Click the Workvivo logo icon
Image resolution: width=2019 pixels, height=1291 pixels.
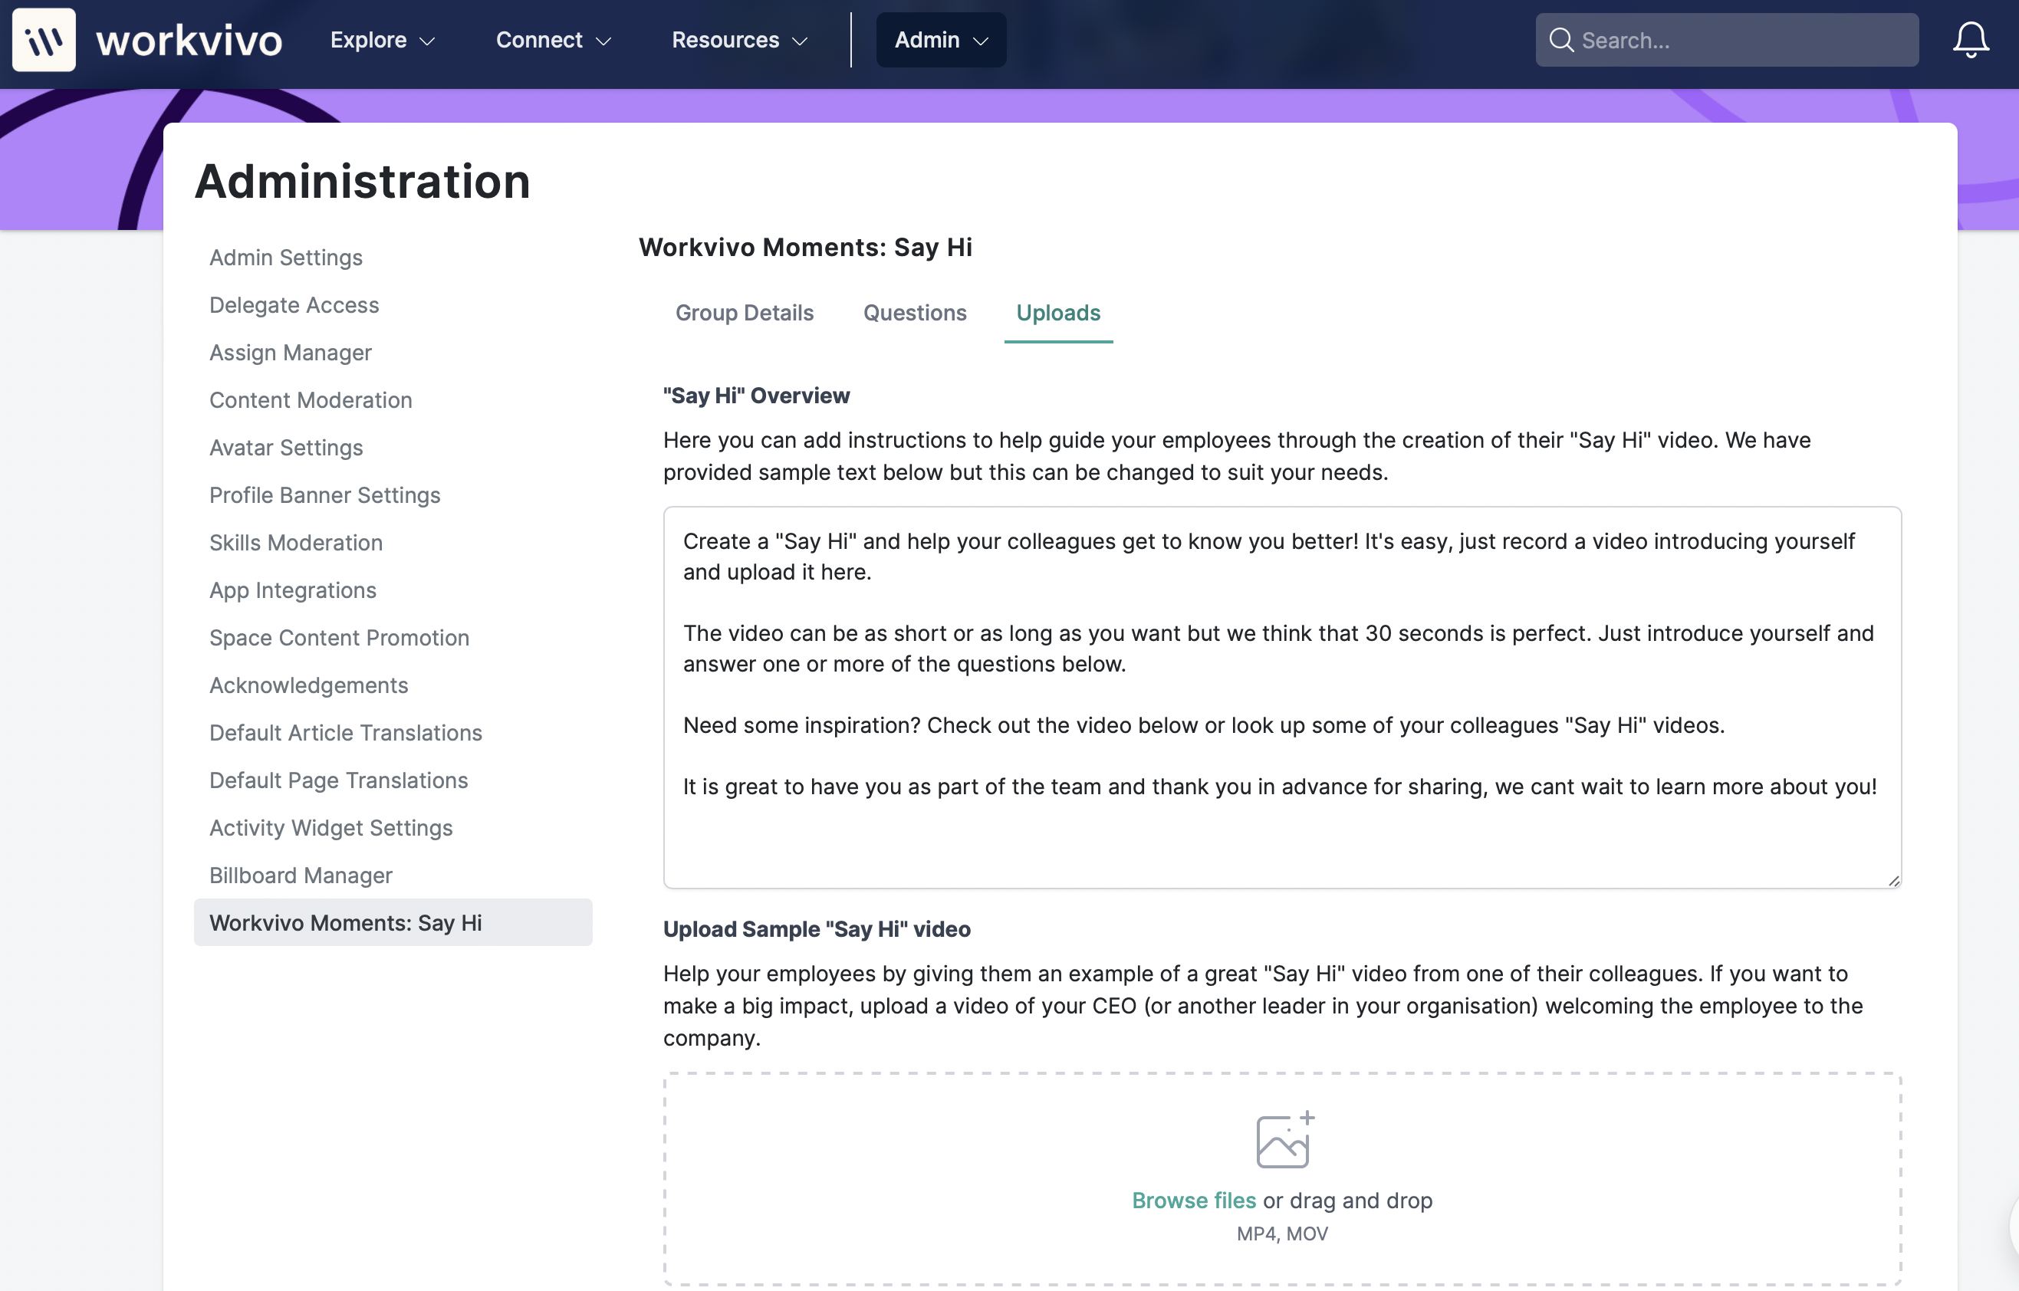tap(44, 39)
